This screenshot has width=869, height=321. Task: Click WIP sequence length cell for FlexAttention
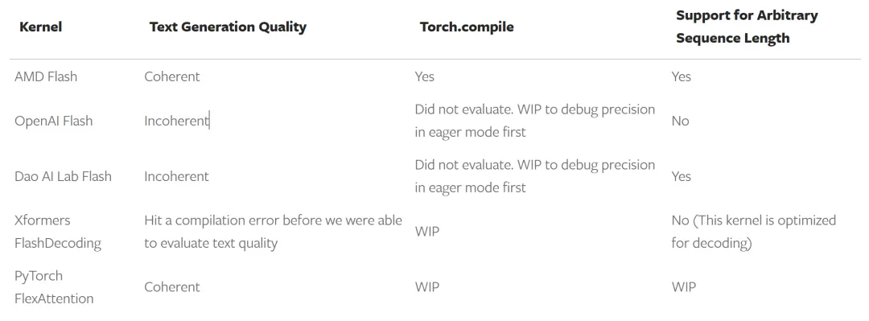[683, 286]
